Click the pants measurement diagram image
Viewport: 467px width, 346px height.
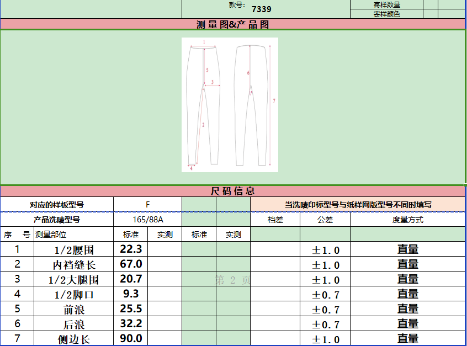pos(230,105)
